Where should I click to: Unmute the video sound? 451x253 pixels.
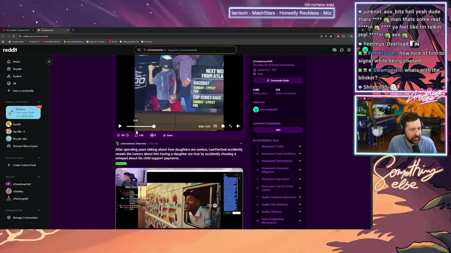(x=238, y=126)
